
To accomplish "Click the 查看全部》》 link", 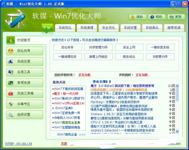I will pos(102,82).
